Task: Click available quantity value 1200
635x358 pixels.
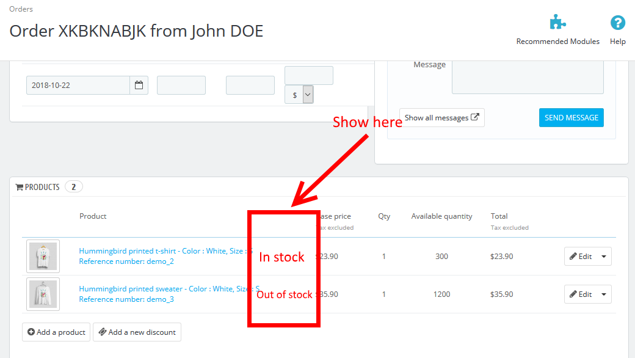Action: 441,294
